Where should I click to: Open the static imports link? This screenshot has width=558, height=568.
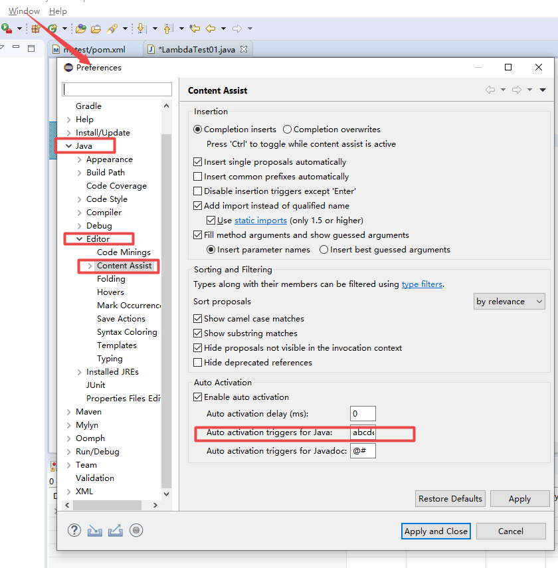(260, 221)
